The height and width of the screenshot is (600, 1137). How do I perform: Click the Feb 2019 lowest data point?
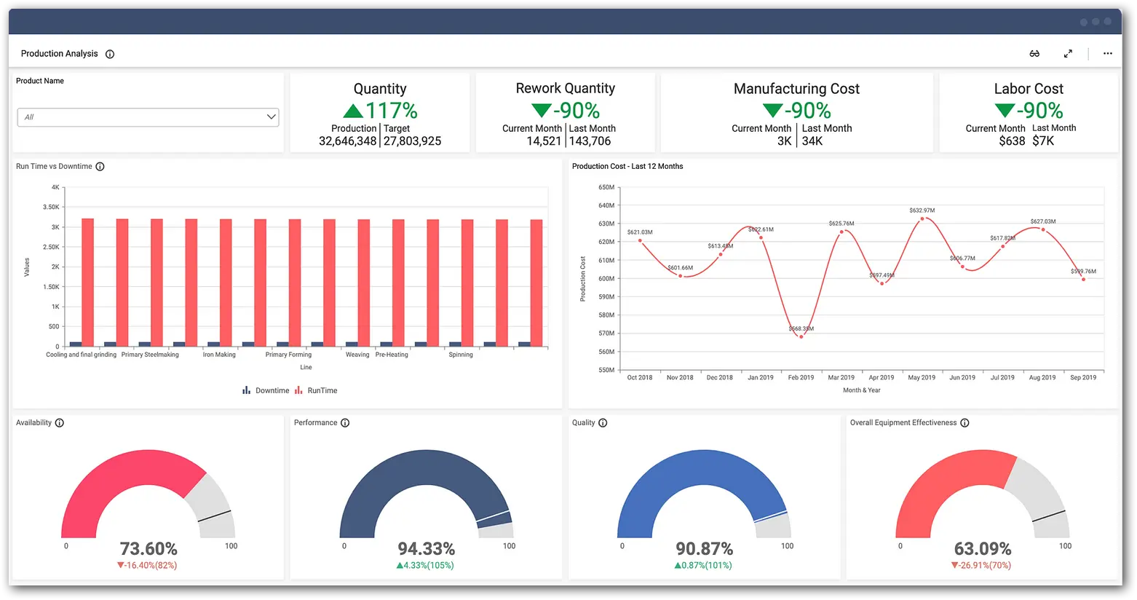(801, 336)
